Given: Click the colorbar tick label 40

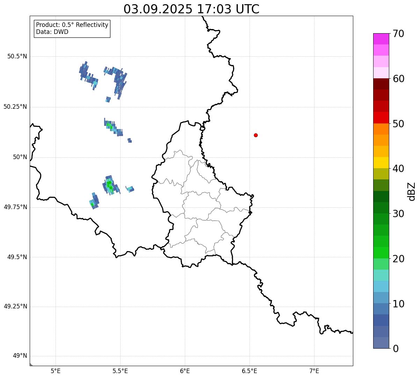Looking at the screenshot, I should coord(398,169).
